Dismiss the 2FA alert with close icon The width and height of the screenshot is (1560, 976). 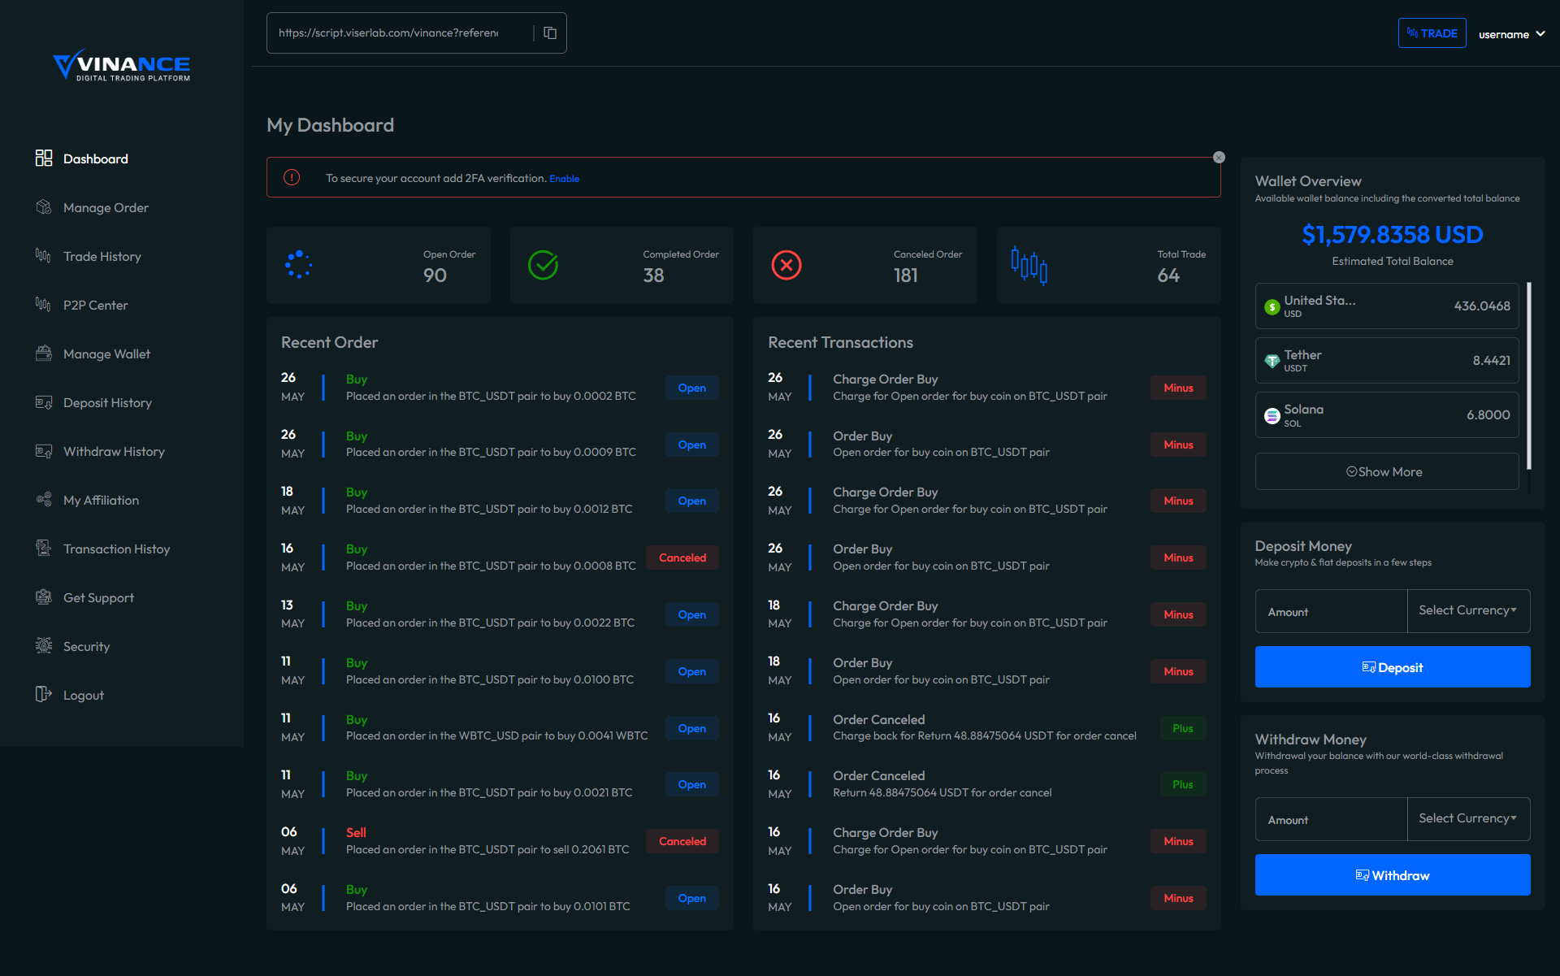coord(1219,158)
